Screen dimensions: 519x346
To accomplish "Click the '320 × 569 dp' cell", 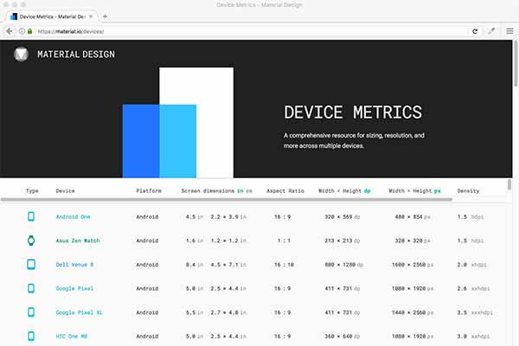I will pos(342,217).
